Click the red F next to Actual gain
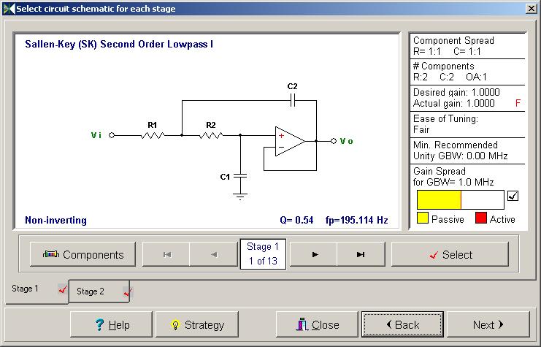 pyautogui.click(x=518, y=103)
